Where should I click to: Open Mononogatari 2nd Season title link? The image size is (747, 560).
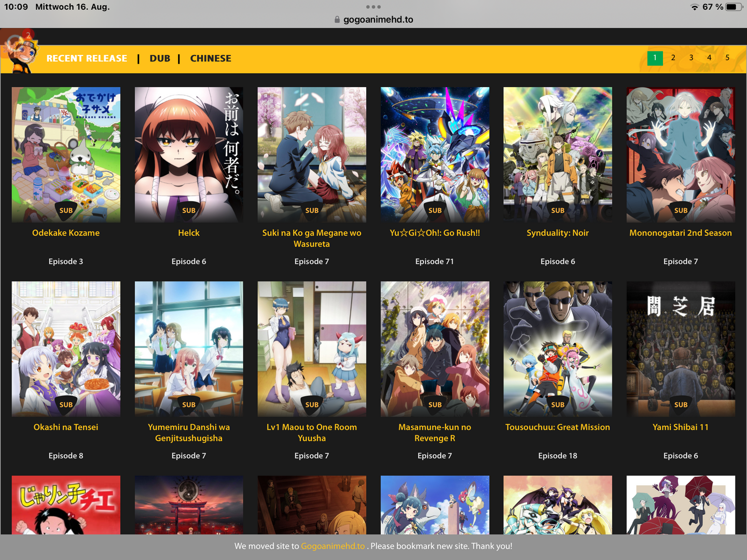click(x=681, y=233)
